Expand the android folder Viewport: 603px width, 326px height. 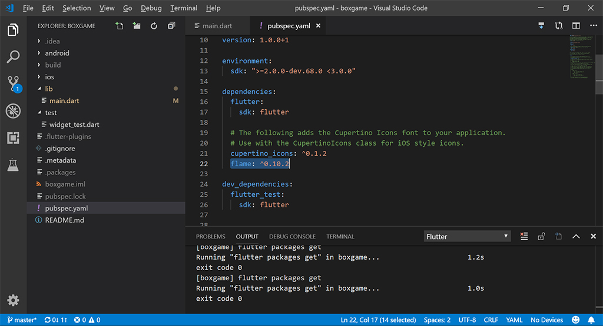click(x=57, y=53)
